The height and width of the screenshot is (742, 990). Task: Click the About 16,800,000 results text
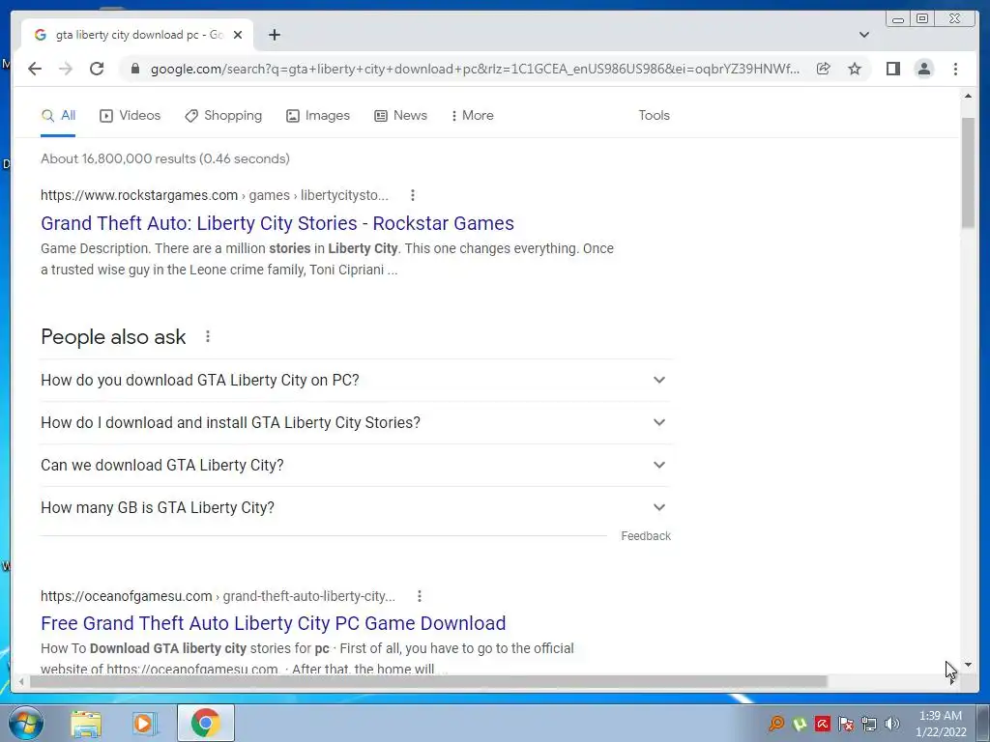[x=165, y=159]
